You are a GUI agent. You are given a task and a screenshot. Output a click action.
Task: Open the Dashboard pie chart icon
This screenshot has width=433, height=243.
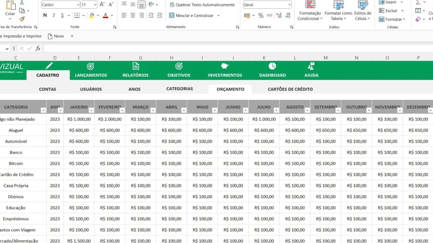click(272, 66)
